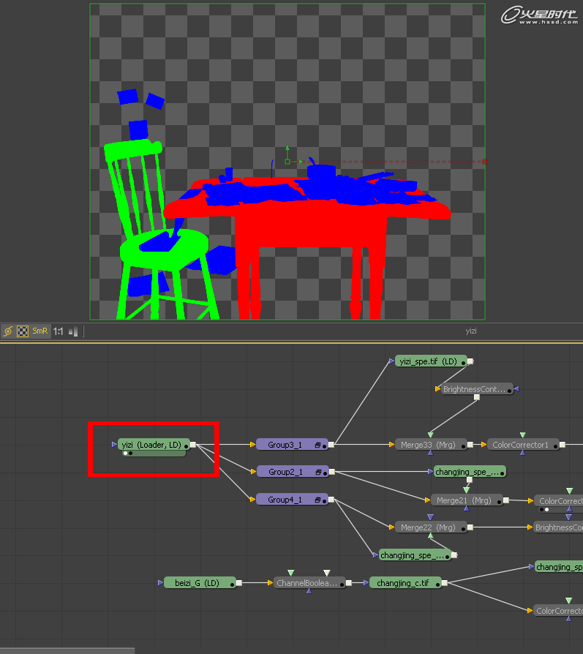Click the output square of Group4_1

[x=331, y=499]
